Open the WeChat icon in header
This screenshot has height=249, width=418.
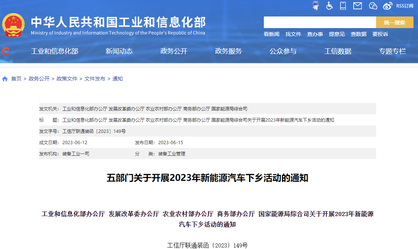[373, 6]
